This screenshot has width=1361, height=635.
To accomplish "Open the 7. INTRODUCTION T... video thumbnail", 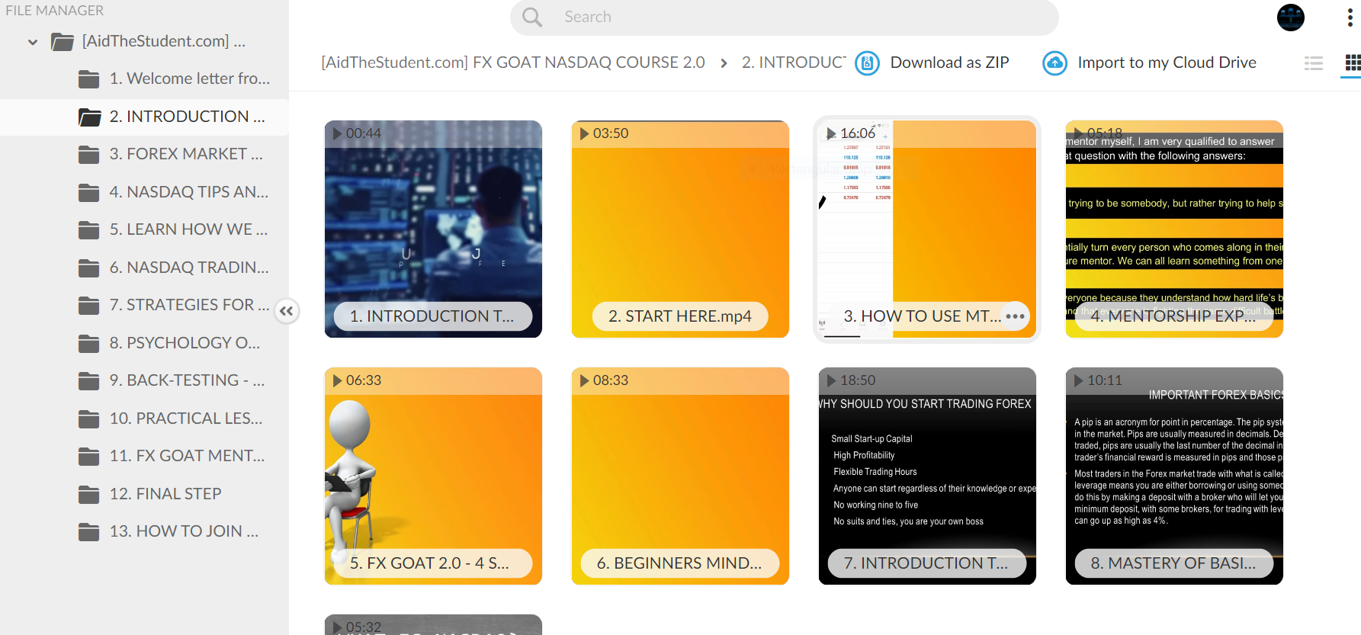I will coord(927,476).
